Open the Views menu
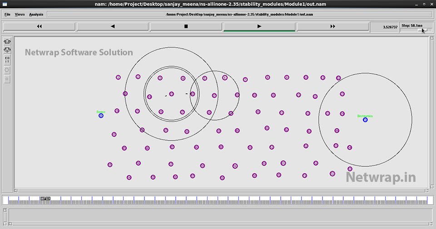The width and height of the screenshot is (436, 229). (x=20, y=15)
